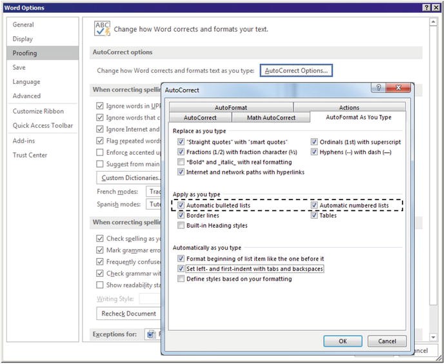Click scroll up arrow in Word Options
Viewport: 445px width, 364px height.
coord(433,22)
